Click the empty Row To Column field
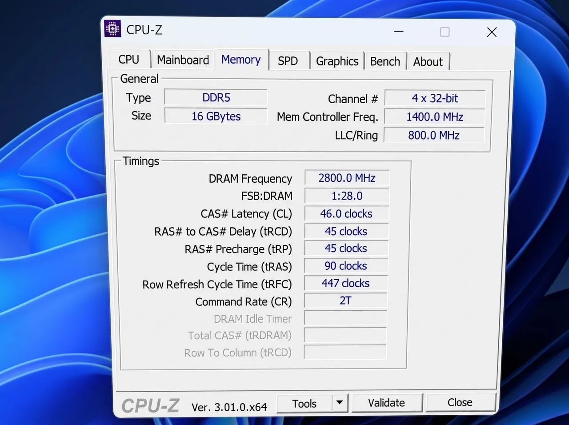 pyautogui.click(x=345, y=352)
